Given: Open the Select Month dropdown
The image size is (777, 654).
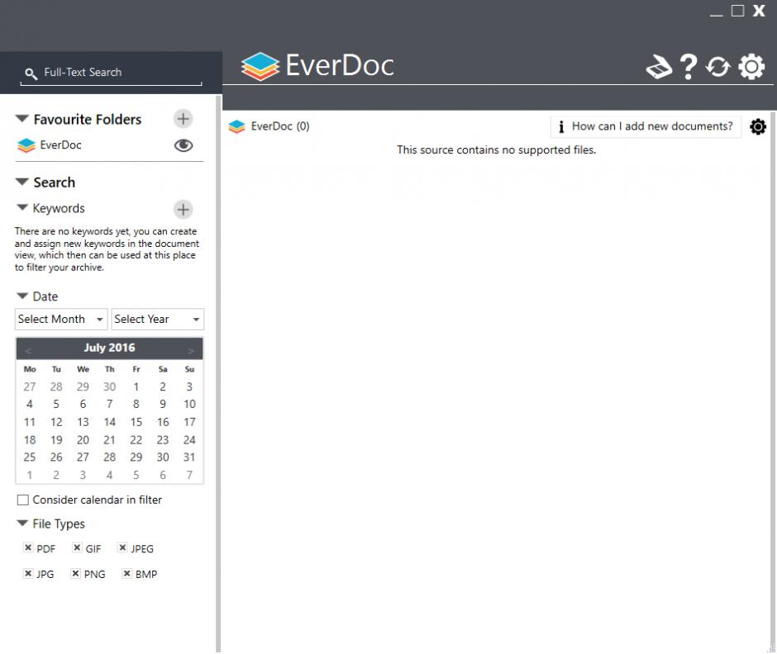Looking at the screenshot, I should pos(61,320).
